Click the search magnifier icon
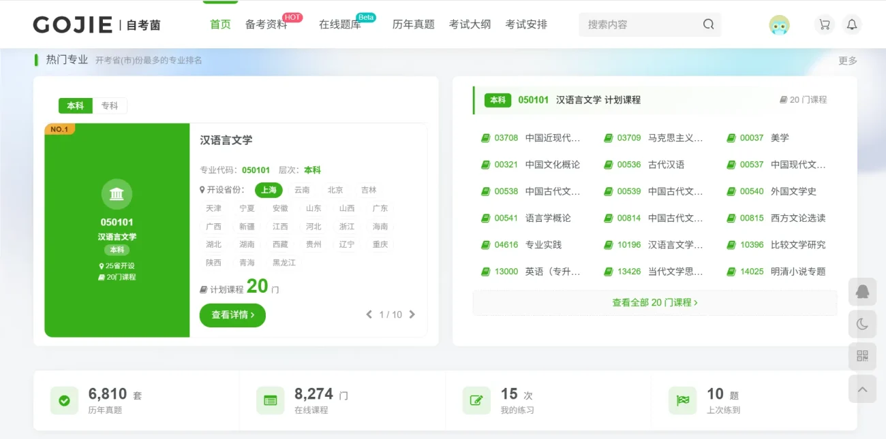This screenshot has width=886, height=439. (708, 25)
